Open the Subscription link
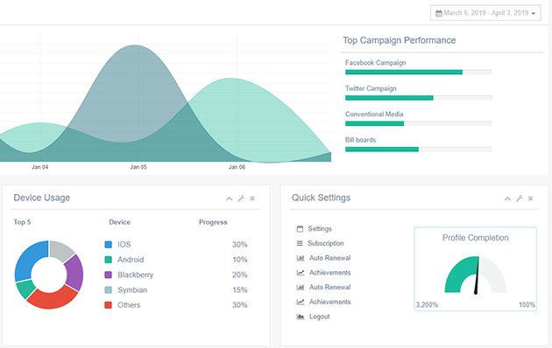Viewport: 552px width, 348px height. coord(326,243)
